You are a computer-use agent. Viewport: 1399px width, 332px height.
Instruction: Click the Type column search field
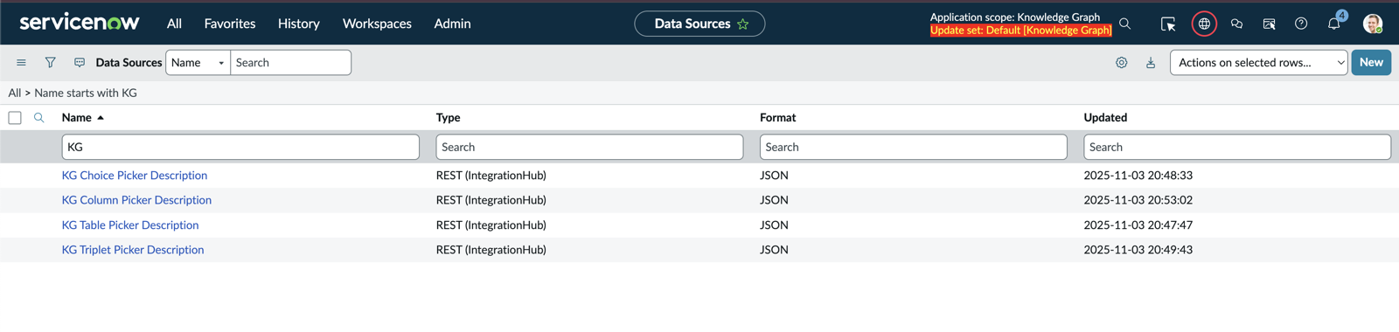pos(589,147)
